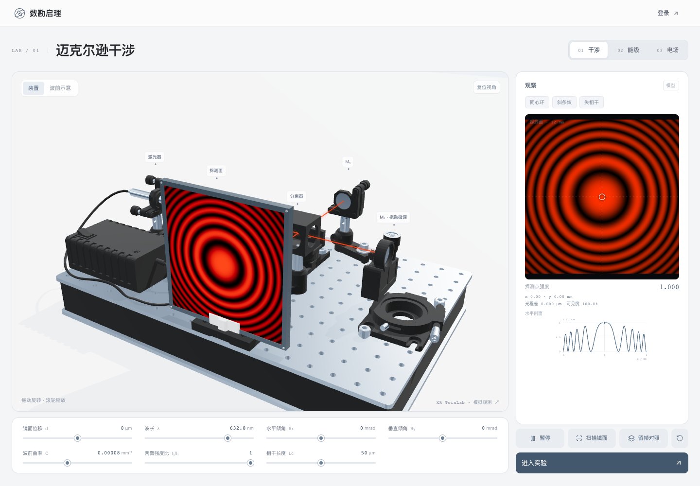Open 进入实验 to enter the experiment
700x486 pixels.
602,463
